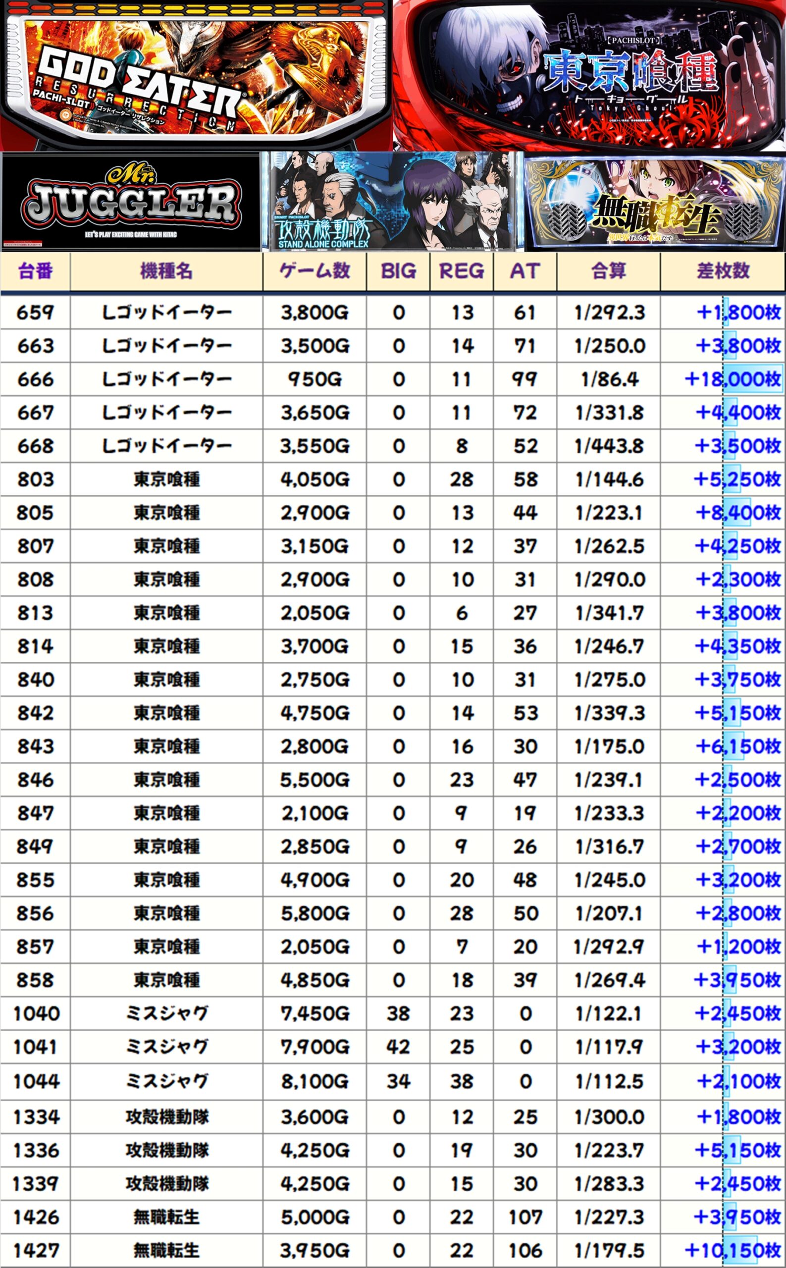Select the 機種名 column header
Viewport: 786px width, 1268px height.
point(166,271)
